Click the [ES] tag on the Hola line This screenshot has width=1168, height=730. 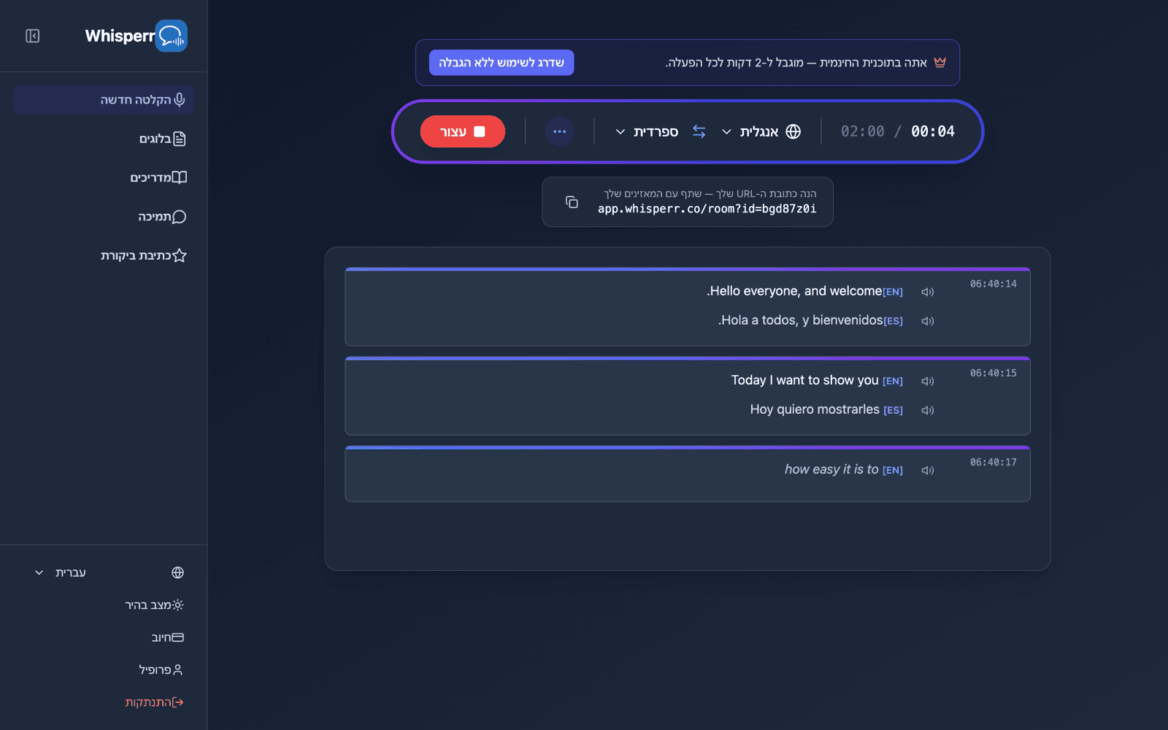click(x=893, y=321)
